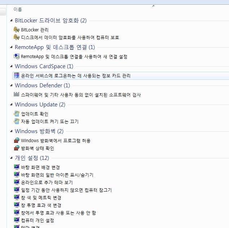This screenshot has height=228, width=229.
Task: Click the icon beside 업데이트 확인
Action: 17,114
